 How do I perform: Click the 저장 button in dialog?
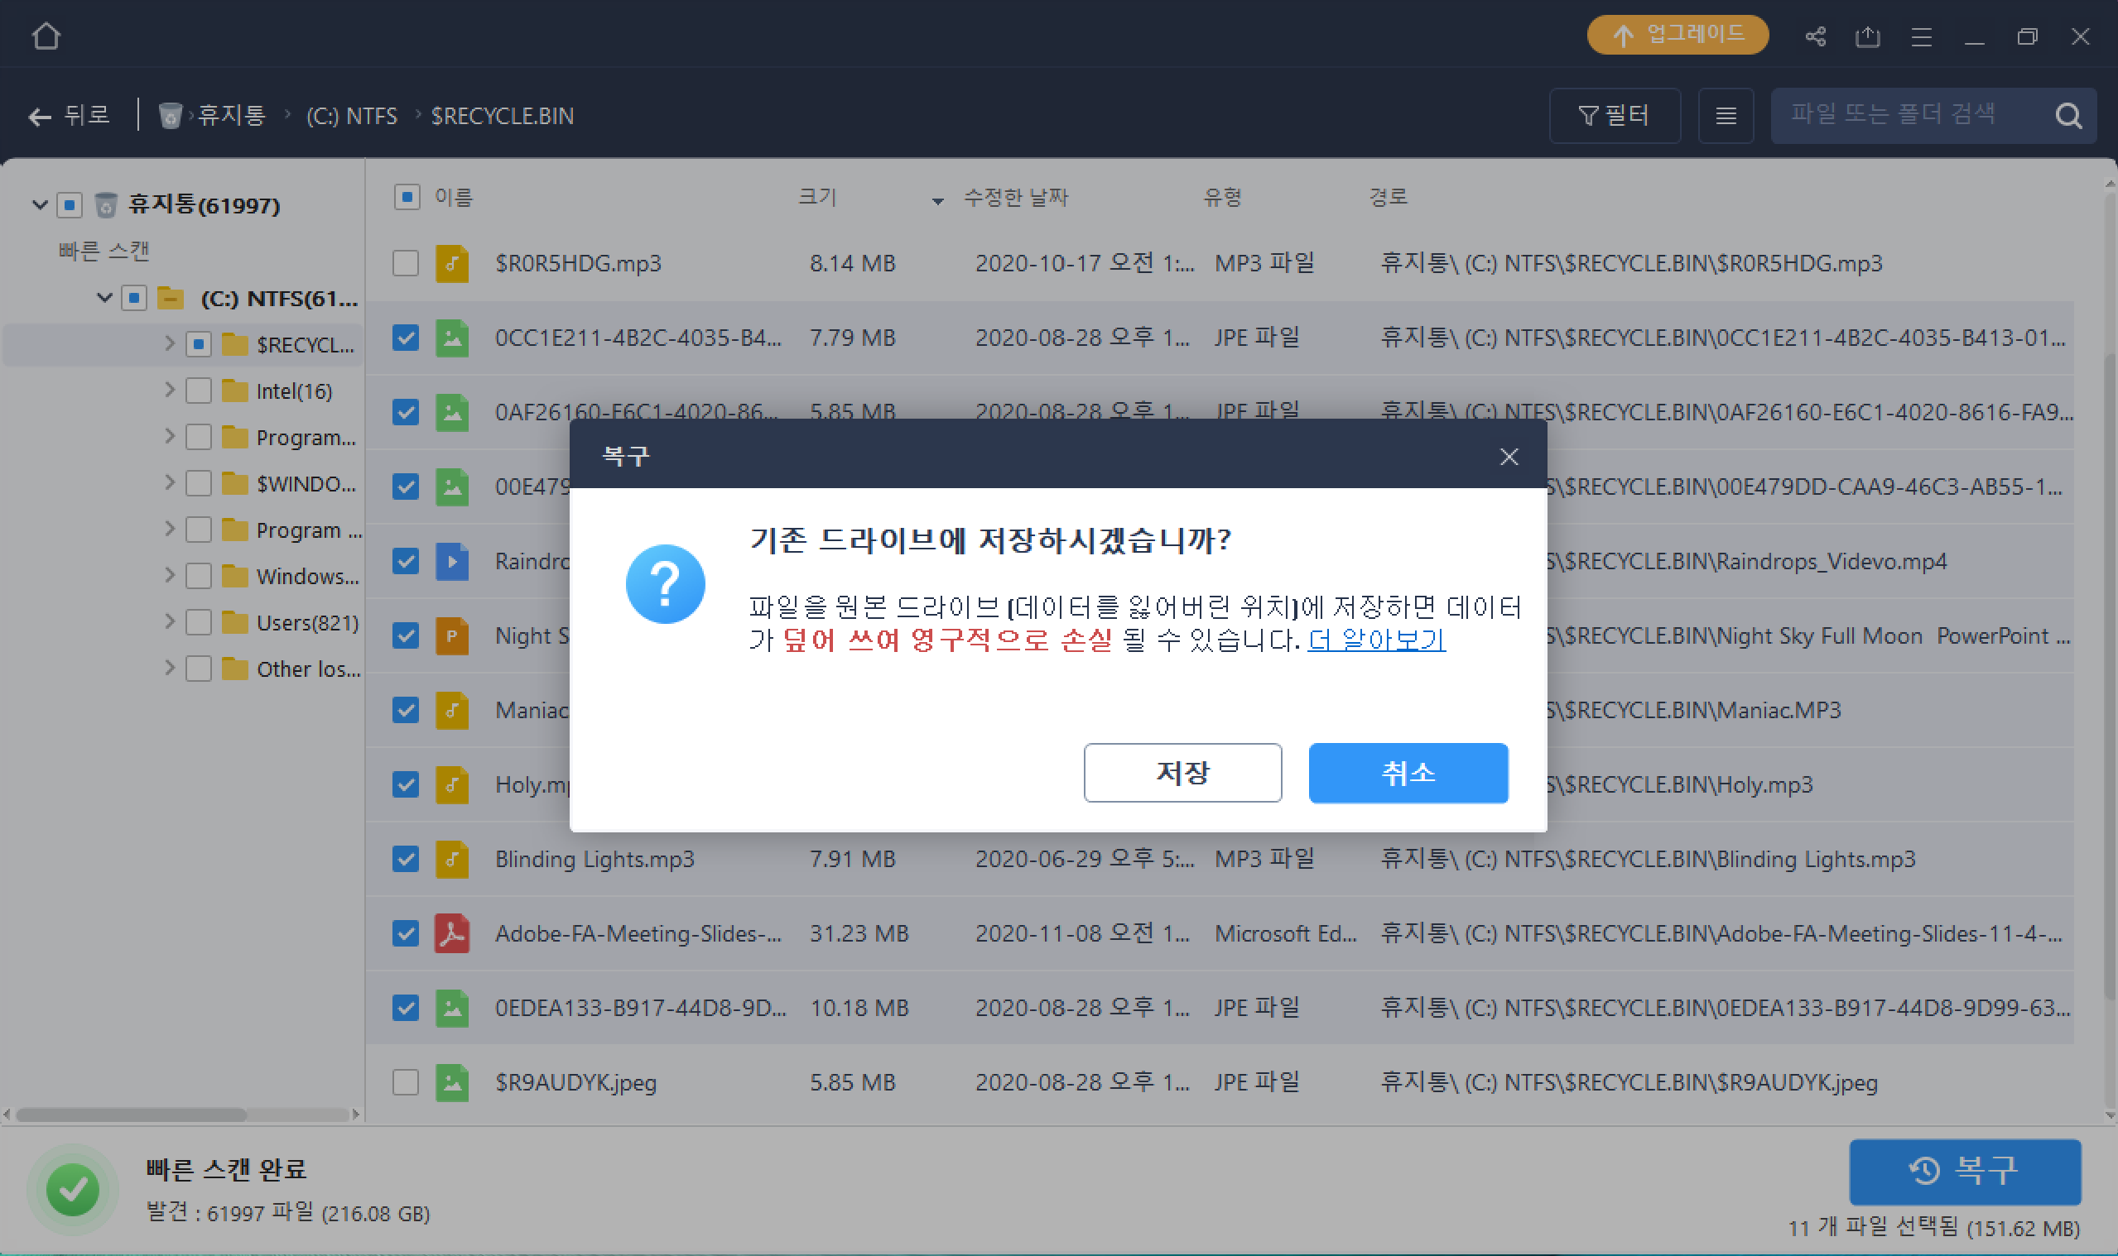pyautogui.click(x=1182, y=773)
